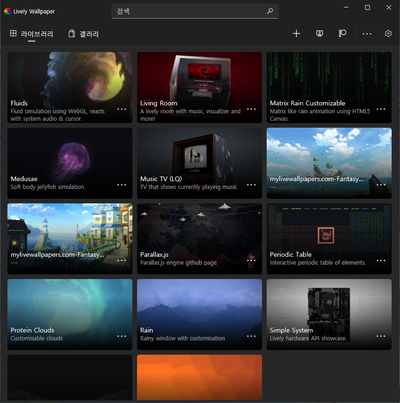
Task: Open more options for Periodic Table
Action: (x=381, y=260)
